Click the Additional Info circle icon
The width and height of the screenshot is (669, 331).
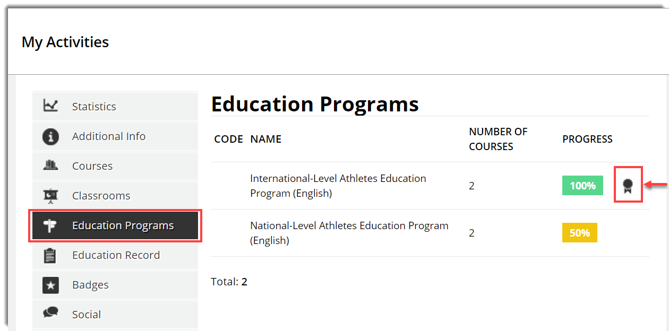[50, 136]
